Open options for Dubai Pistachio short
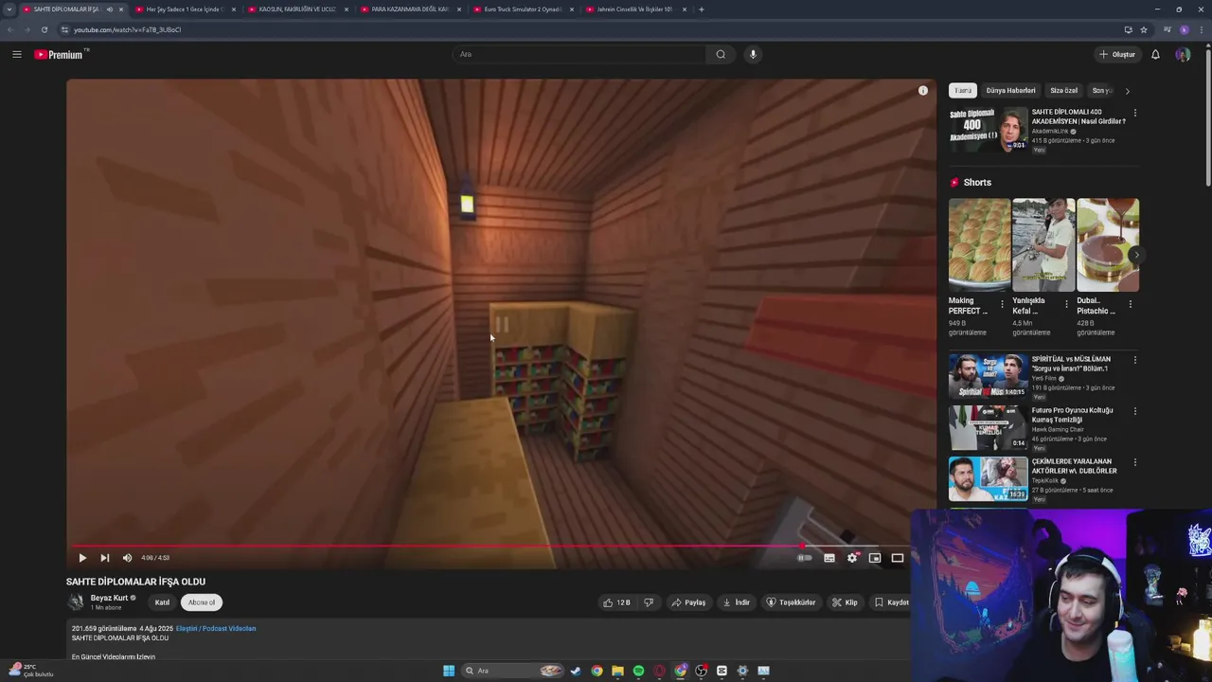 coord(1131,304)
